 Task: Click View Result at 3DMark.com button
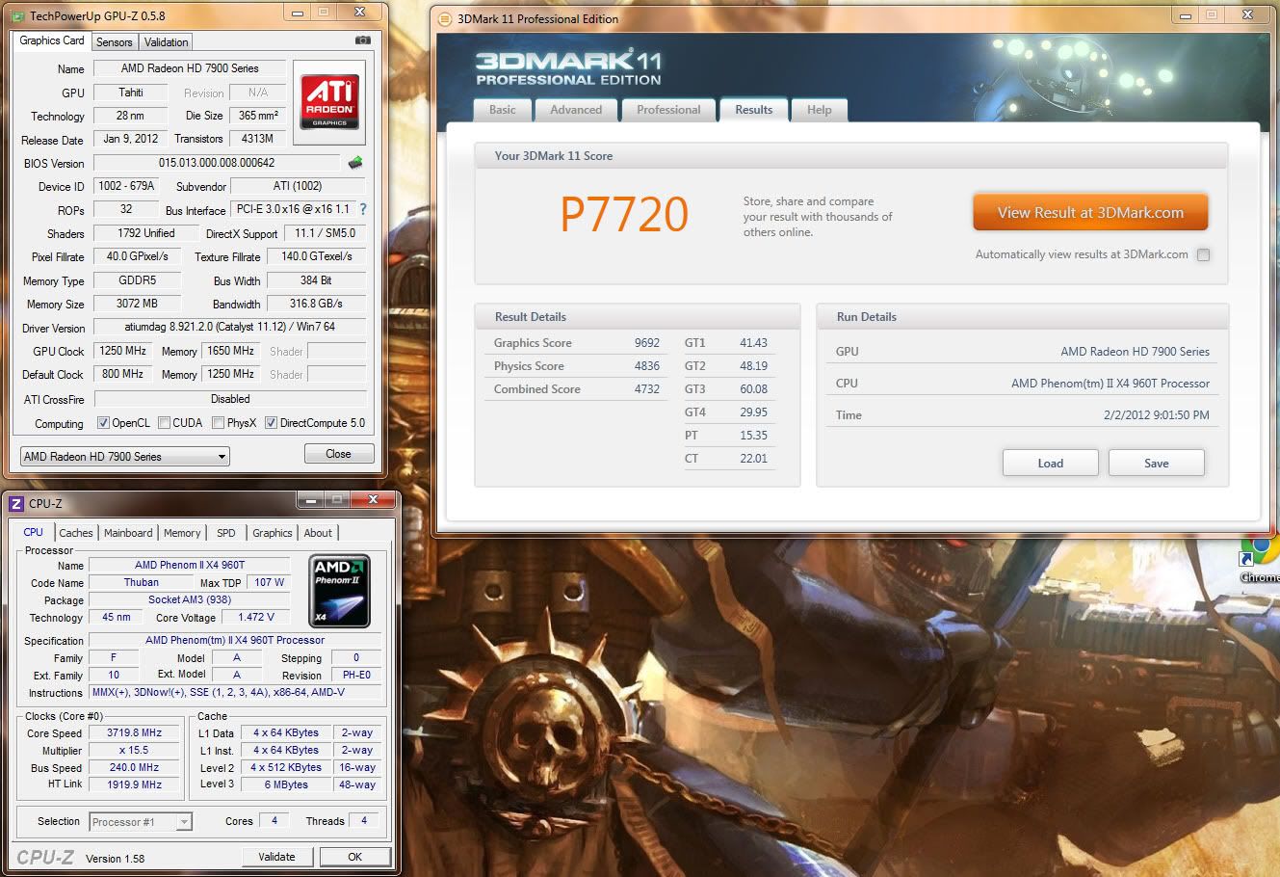click(x=1090, y=213)
